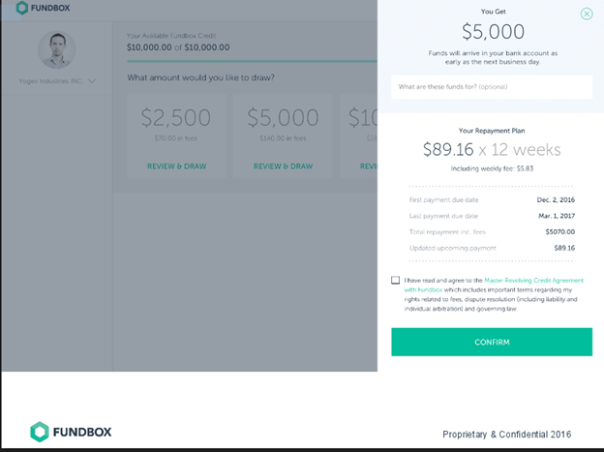Click the Fundbox hexagon logo in header

pyautogui.click(x=22, y=8)
